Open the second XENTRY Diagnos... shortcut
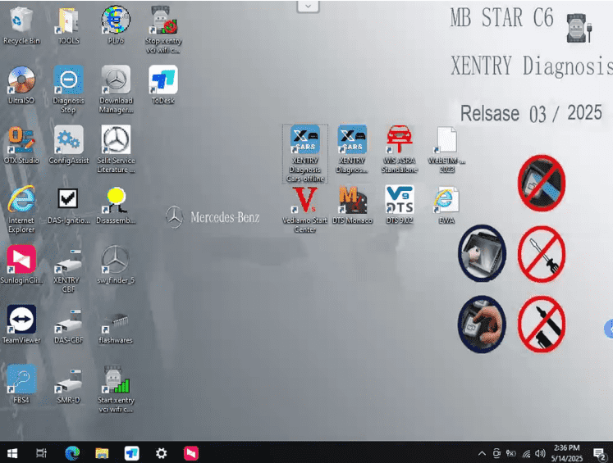Viewport: 613px width, 463px height. [x=352, y=149]
